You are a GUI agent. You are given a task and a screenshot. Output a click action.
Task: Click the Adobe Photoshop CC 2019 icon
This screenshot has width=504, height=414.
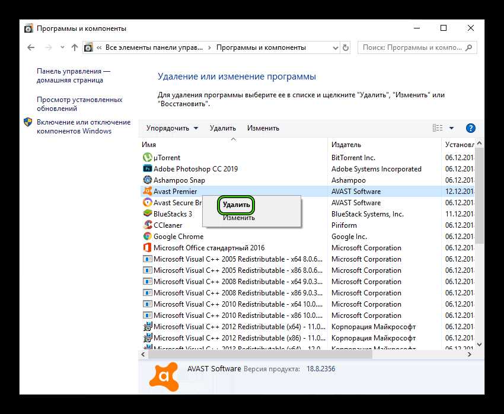[147, 169]
